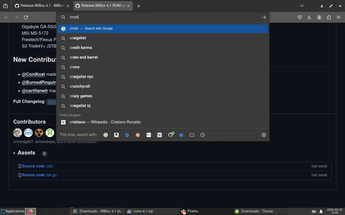This screenshot has width=345, height=215.
Task: Click battery indicator in system tray
Action: pyautogui.click(x=314, y=212)
